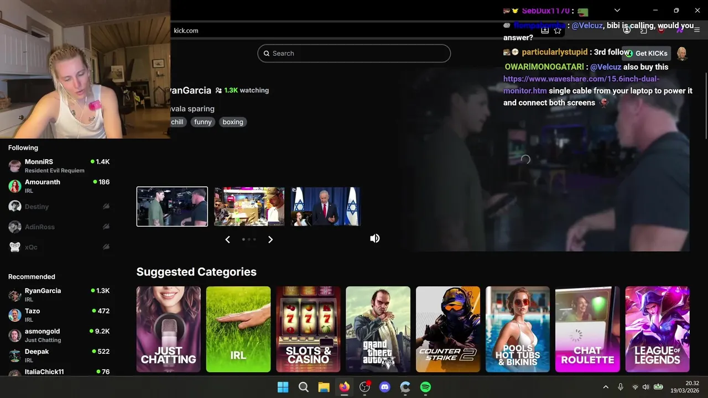708x398 pixels.
Task: Open OBS Studio from taskbar
Action: (x=365, y=387)
